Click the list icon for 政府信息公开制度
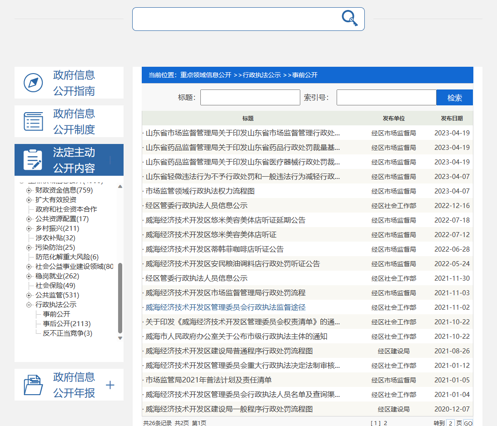This screenshot has width=497, height=426. coord(33,121)
